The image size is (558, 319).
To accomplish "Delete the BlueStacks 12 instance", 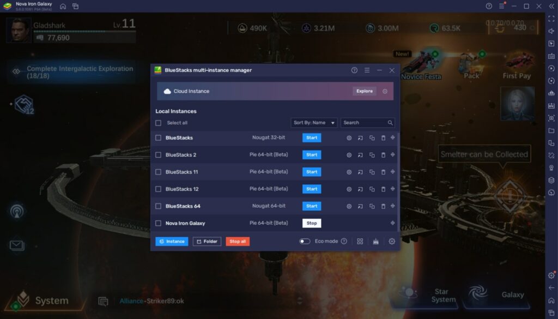I will [x=383, y=189].
